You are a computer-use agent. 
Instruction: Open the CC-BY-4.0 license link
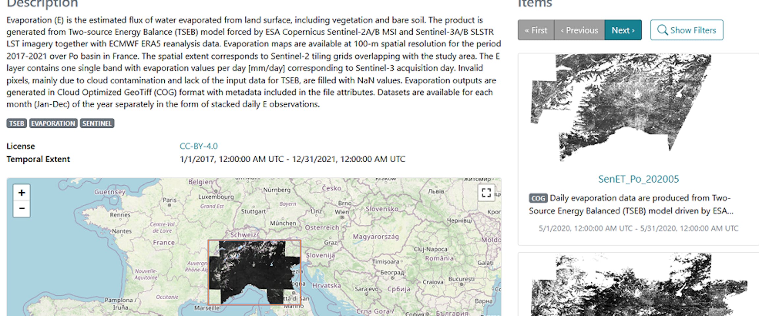199,146
